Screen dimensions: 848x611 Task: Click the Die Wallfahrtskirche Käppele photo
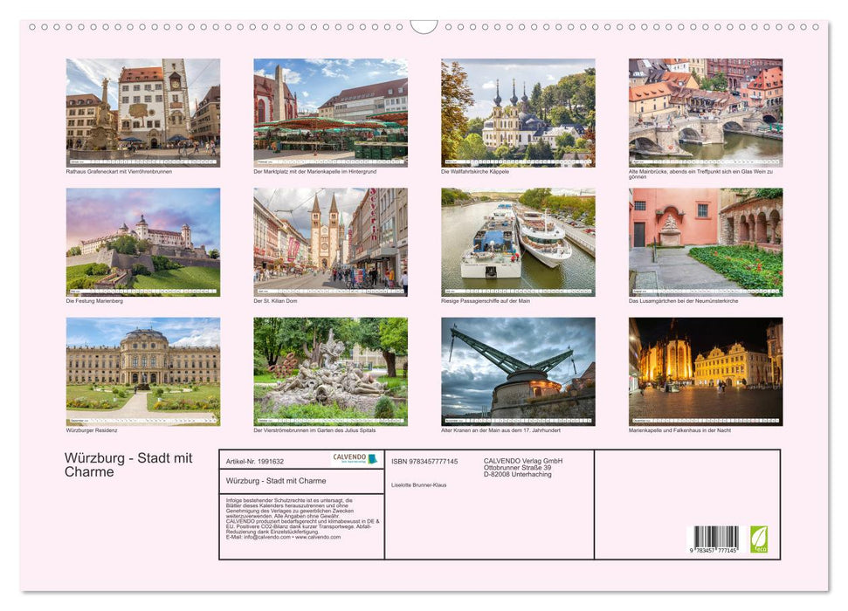(x=517, y=113)
